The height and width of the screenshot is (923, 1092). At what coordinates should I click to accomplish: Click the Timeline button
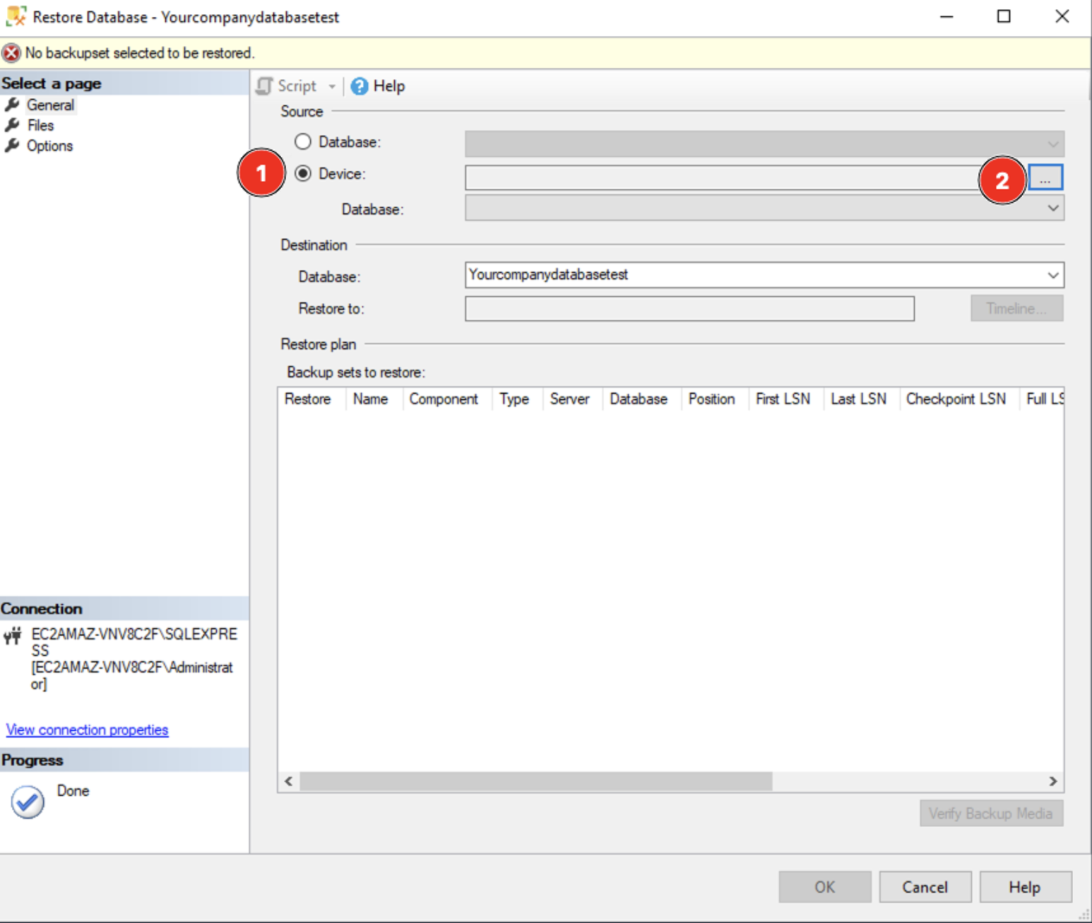1016,309
